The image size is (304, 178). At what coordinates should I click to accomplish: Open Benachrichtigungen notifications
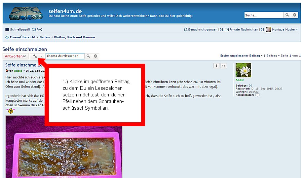[x=203, y=29]
